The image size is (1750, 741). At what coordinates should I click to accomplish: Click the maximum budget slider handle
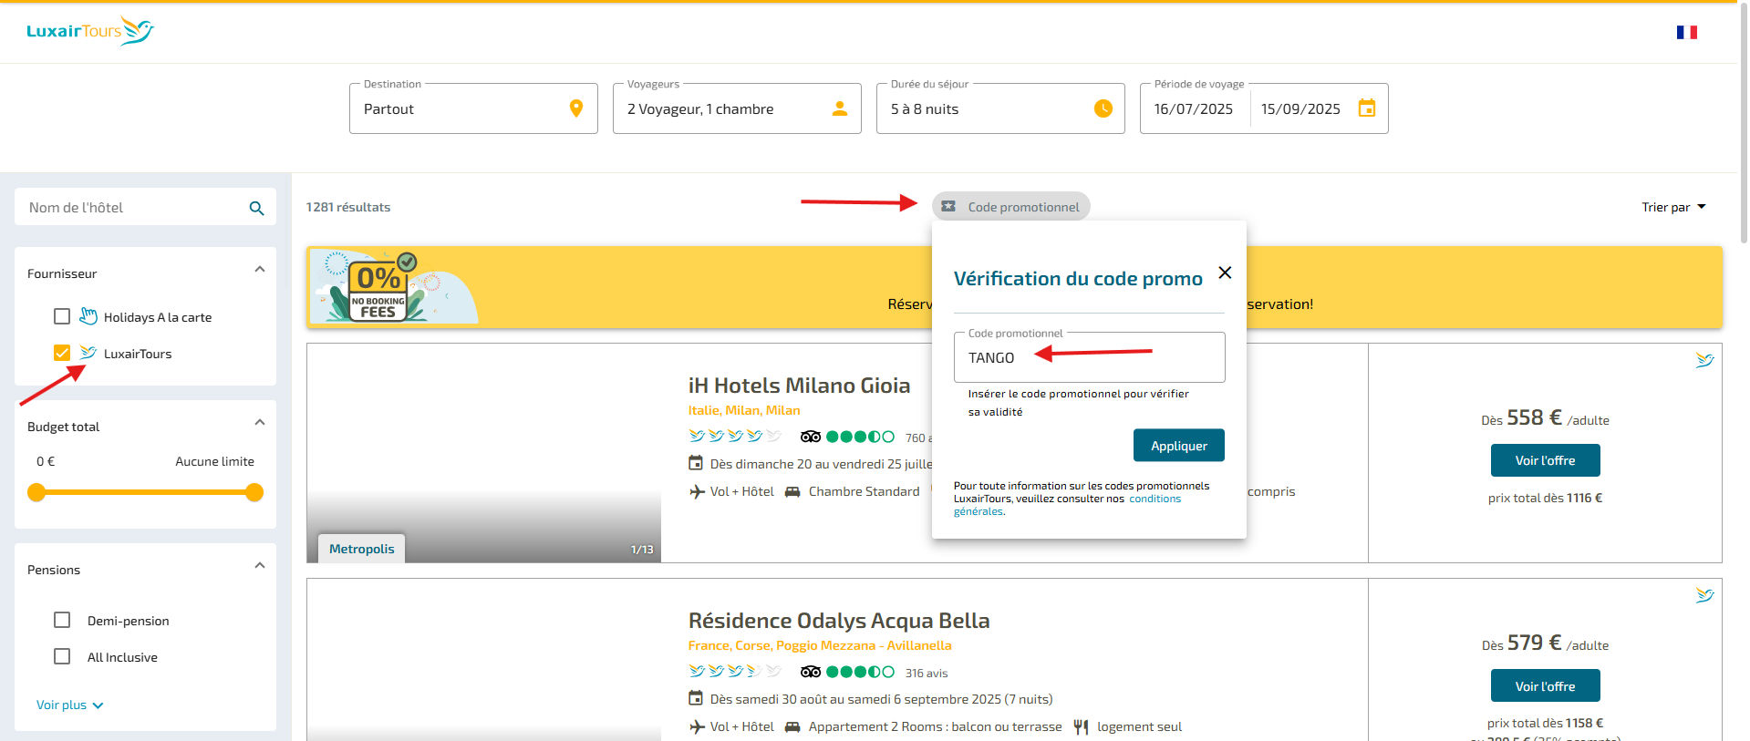point(254,492)
